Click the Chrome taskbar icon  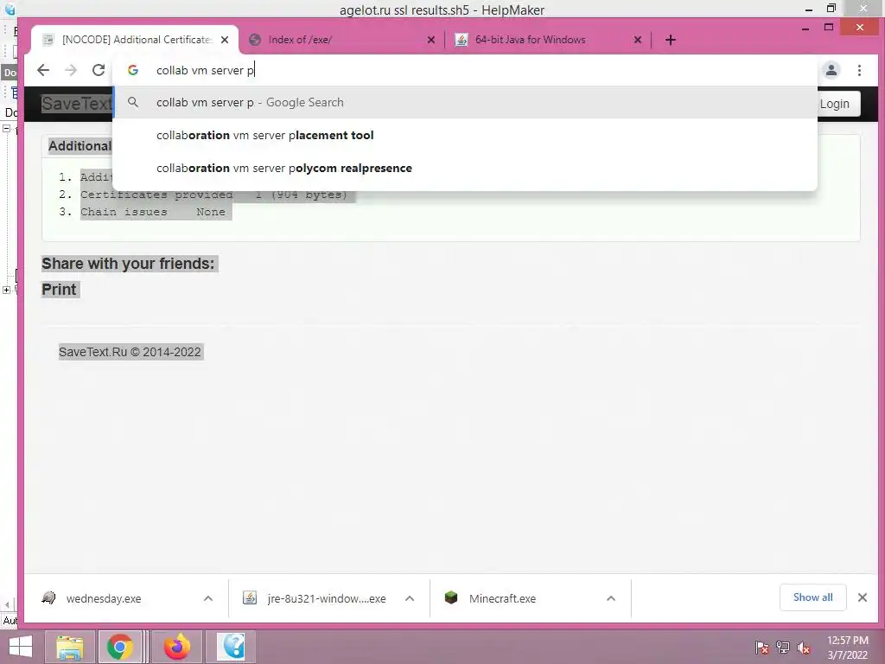coord(119,647)
